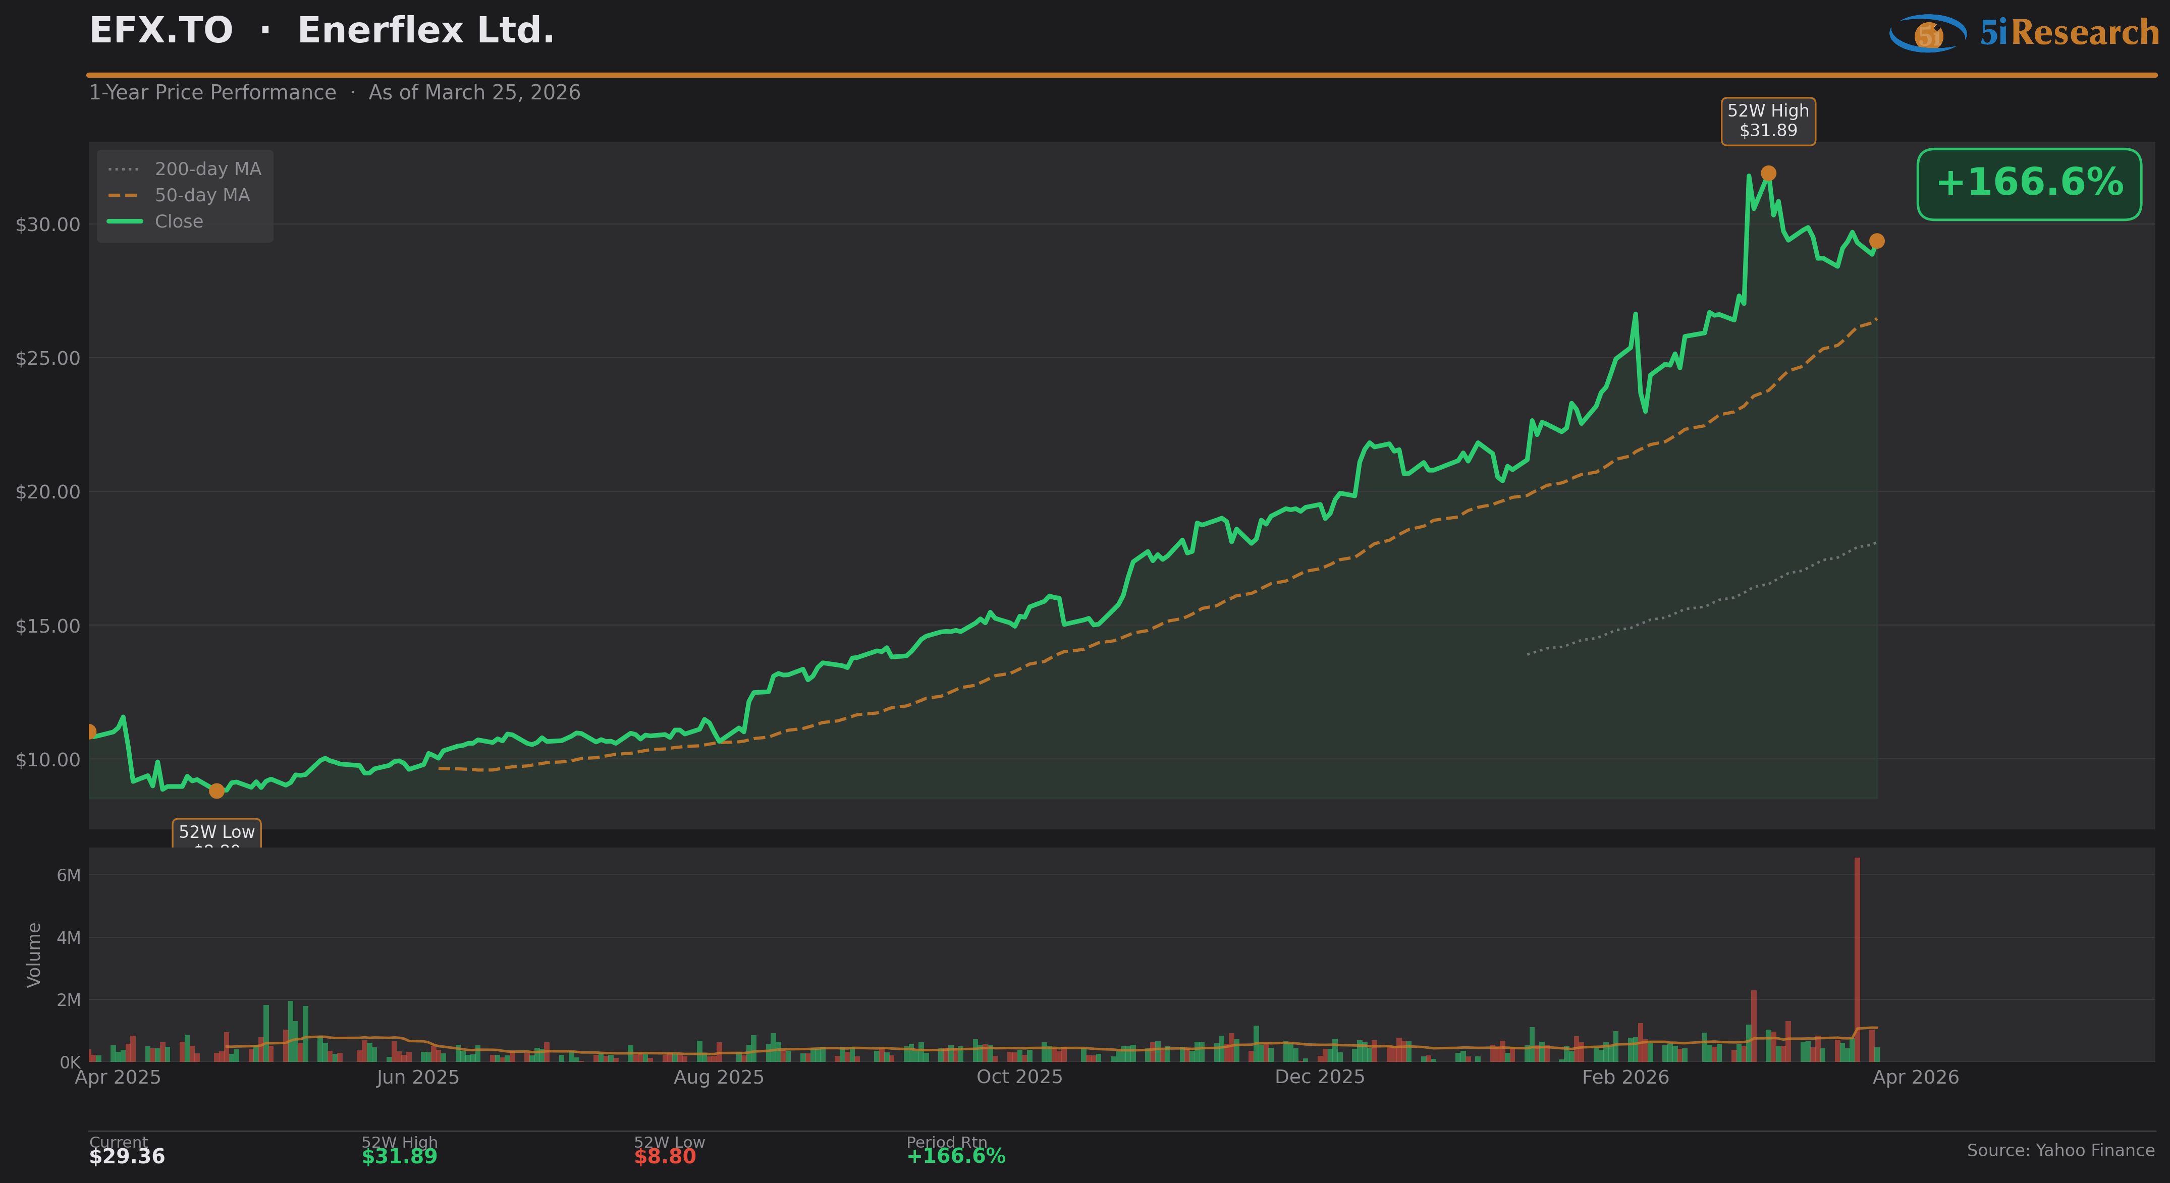Click the 52W Low orange marker dot
Screen dimensions: 2170x1183
[x=216, y=791]
